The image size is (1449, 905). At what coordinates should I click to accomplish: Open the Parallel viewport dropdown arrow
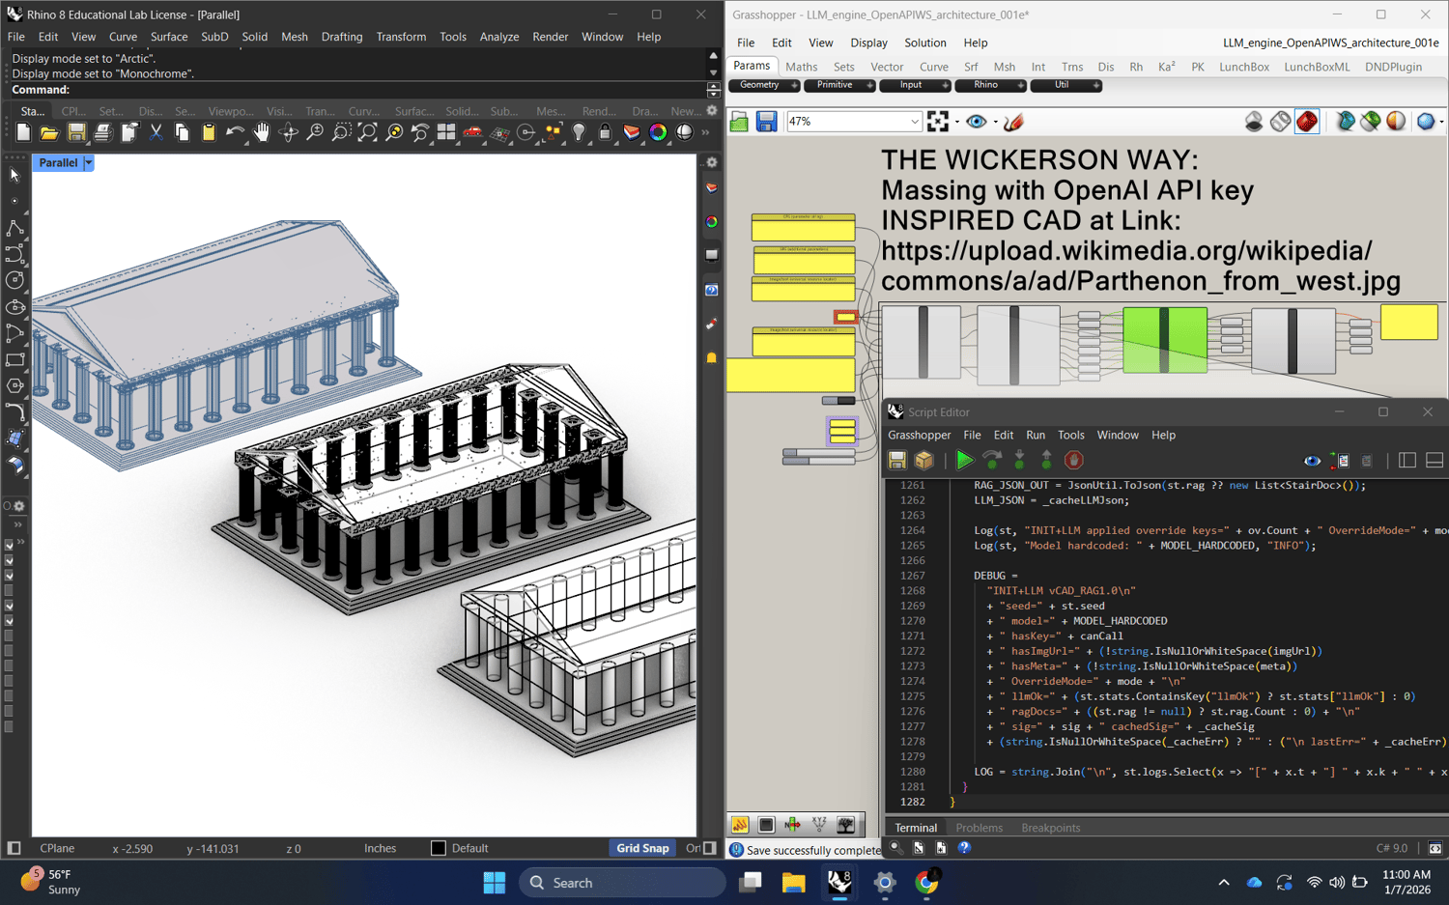(89, 163)
